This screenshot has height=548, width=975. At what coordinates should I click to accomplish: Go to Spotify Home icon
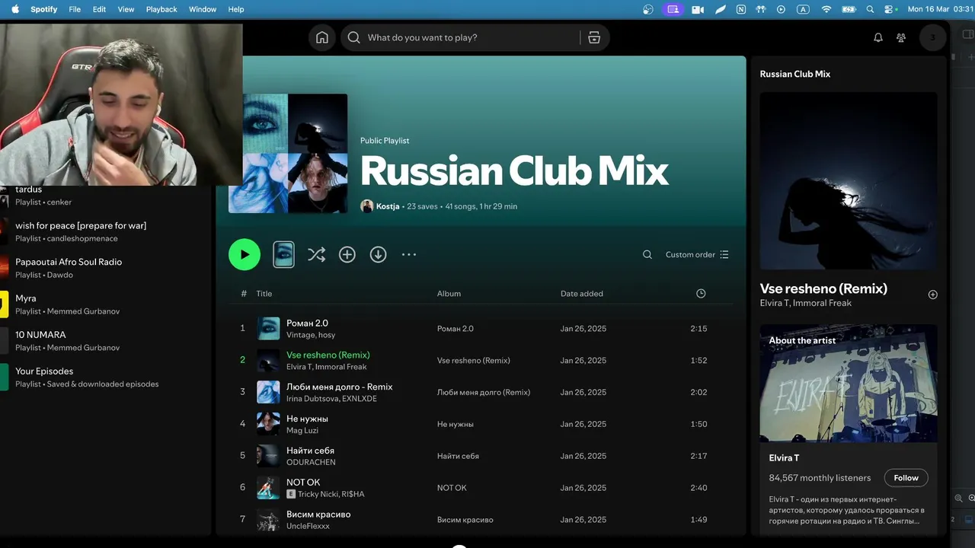pos(322,37)
